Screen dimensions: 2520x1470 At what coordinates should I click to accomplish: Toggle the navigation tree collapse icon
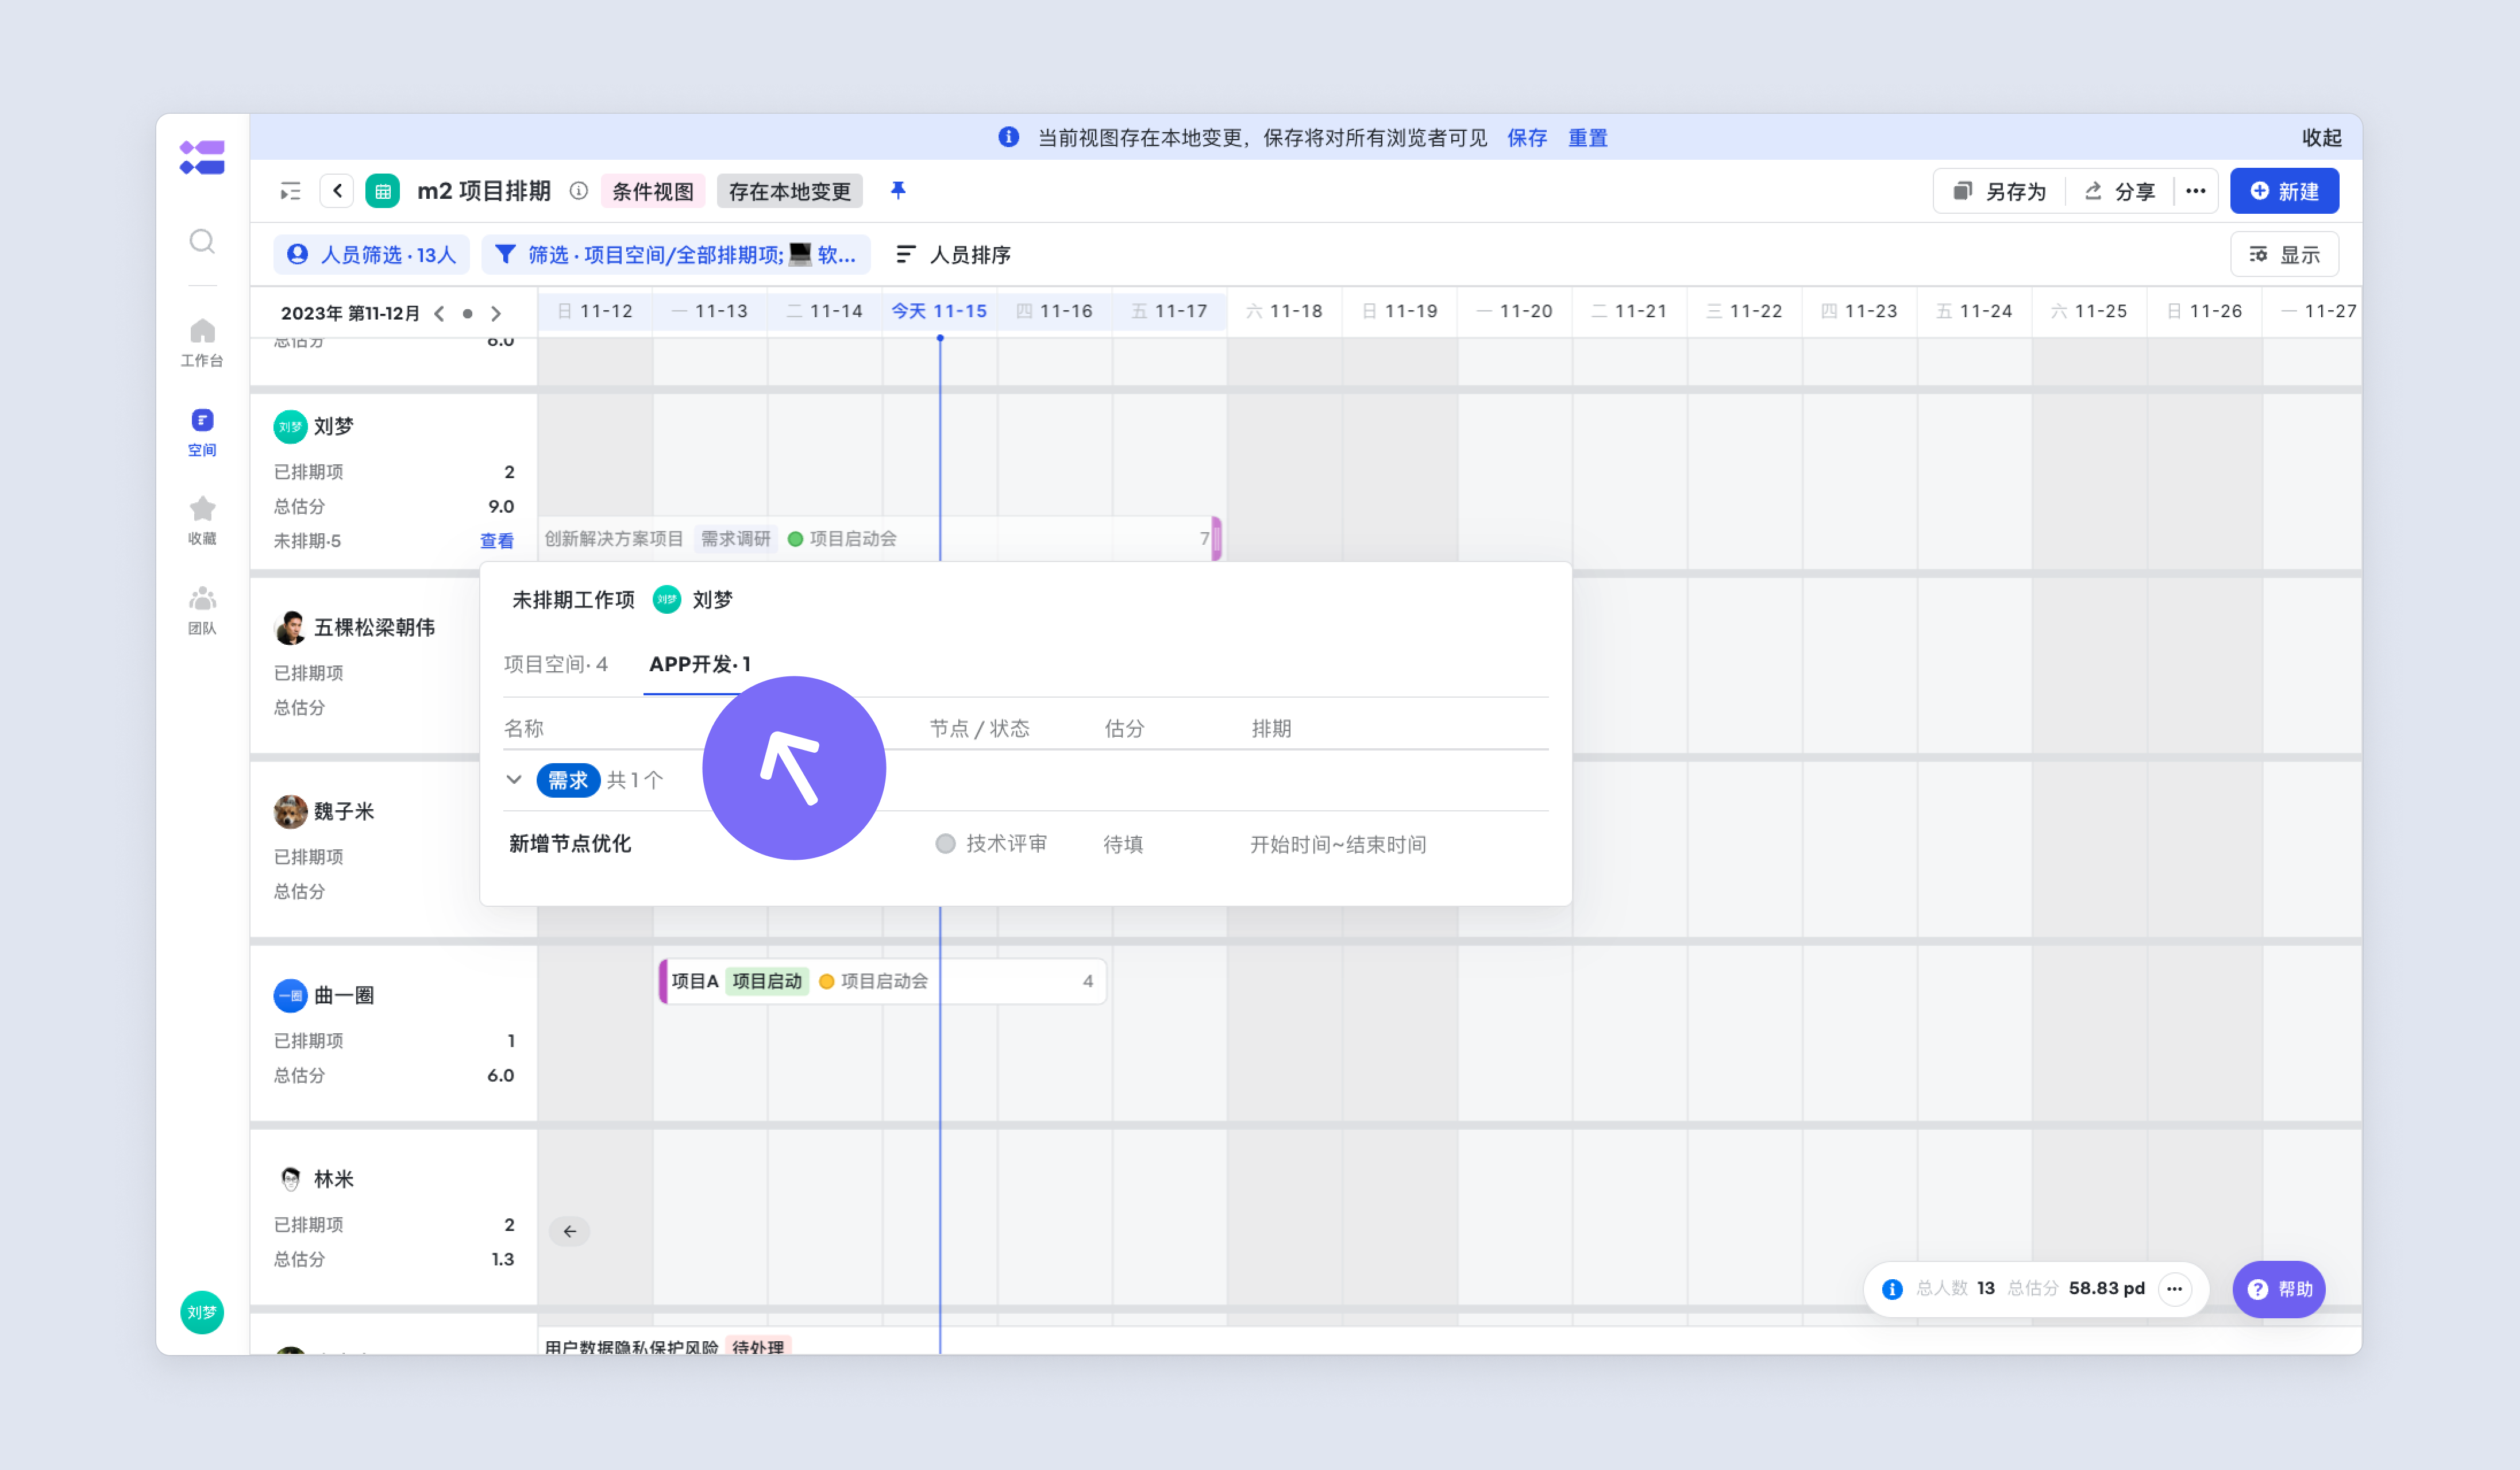click(x=290, y=191)
